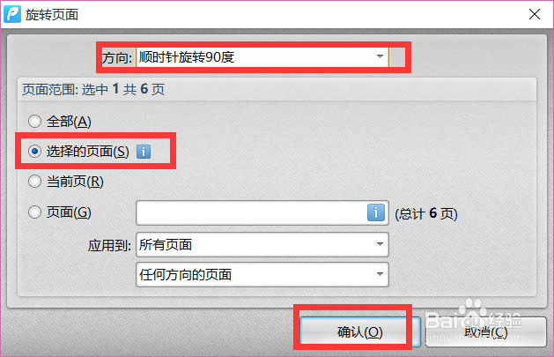Click the page range input field

(x=252, y=212)
